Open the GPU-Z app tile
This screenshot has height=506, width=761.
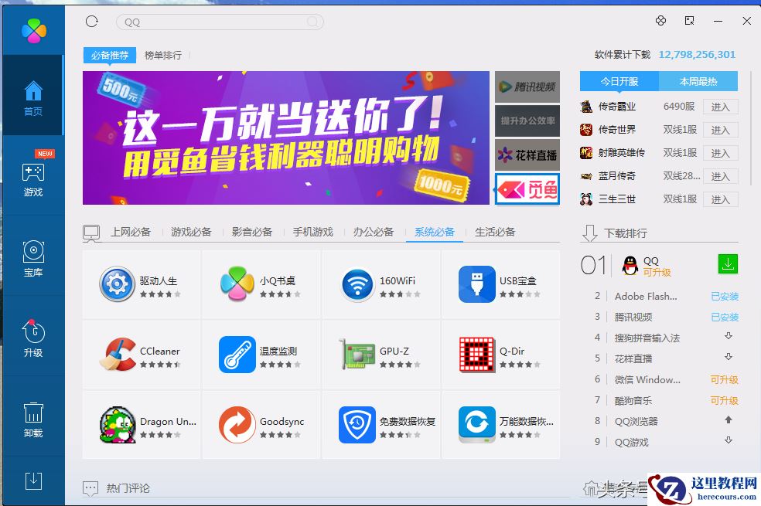coord(381,355)
